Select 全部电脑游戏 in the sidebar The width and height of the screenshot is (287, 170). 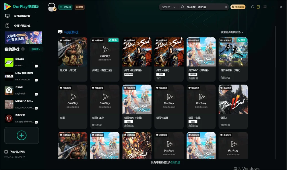(x=18, y=16)
